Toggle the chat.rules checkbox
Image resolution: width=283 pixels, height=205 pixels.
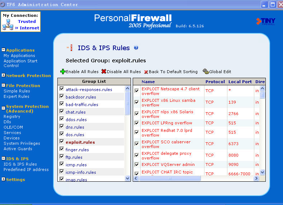pyautogui.click(x=62, y=111)
